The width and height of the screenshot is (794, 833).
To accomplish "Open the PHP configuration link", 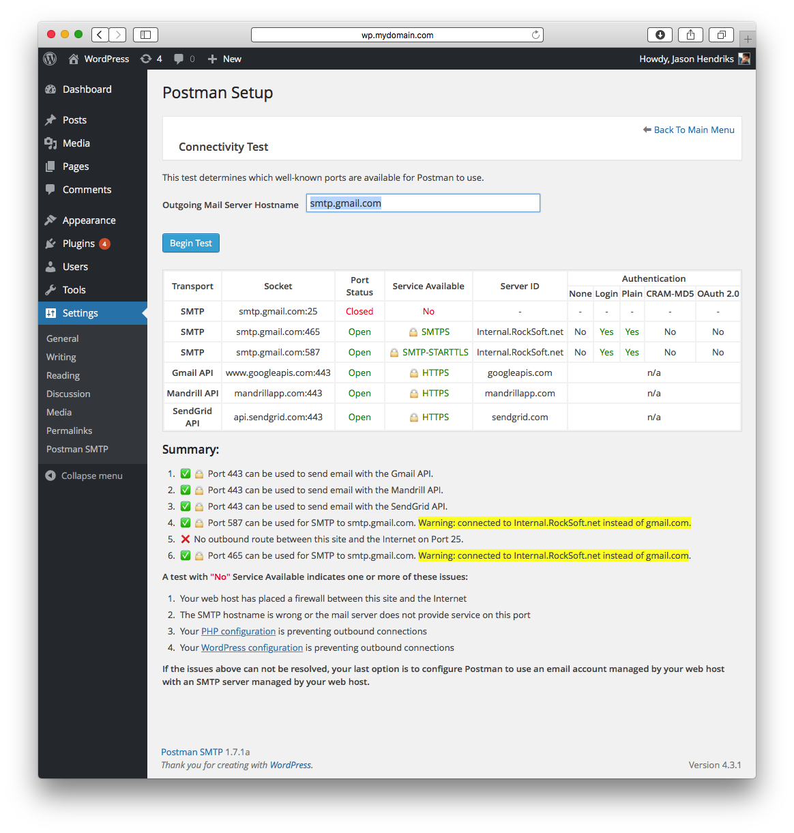I will tap(238, 631).
